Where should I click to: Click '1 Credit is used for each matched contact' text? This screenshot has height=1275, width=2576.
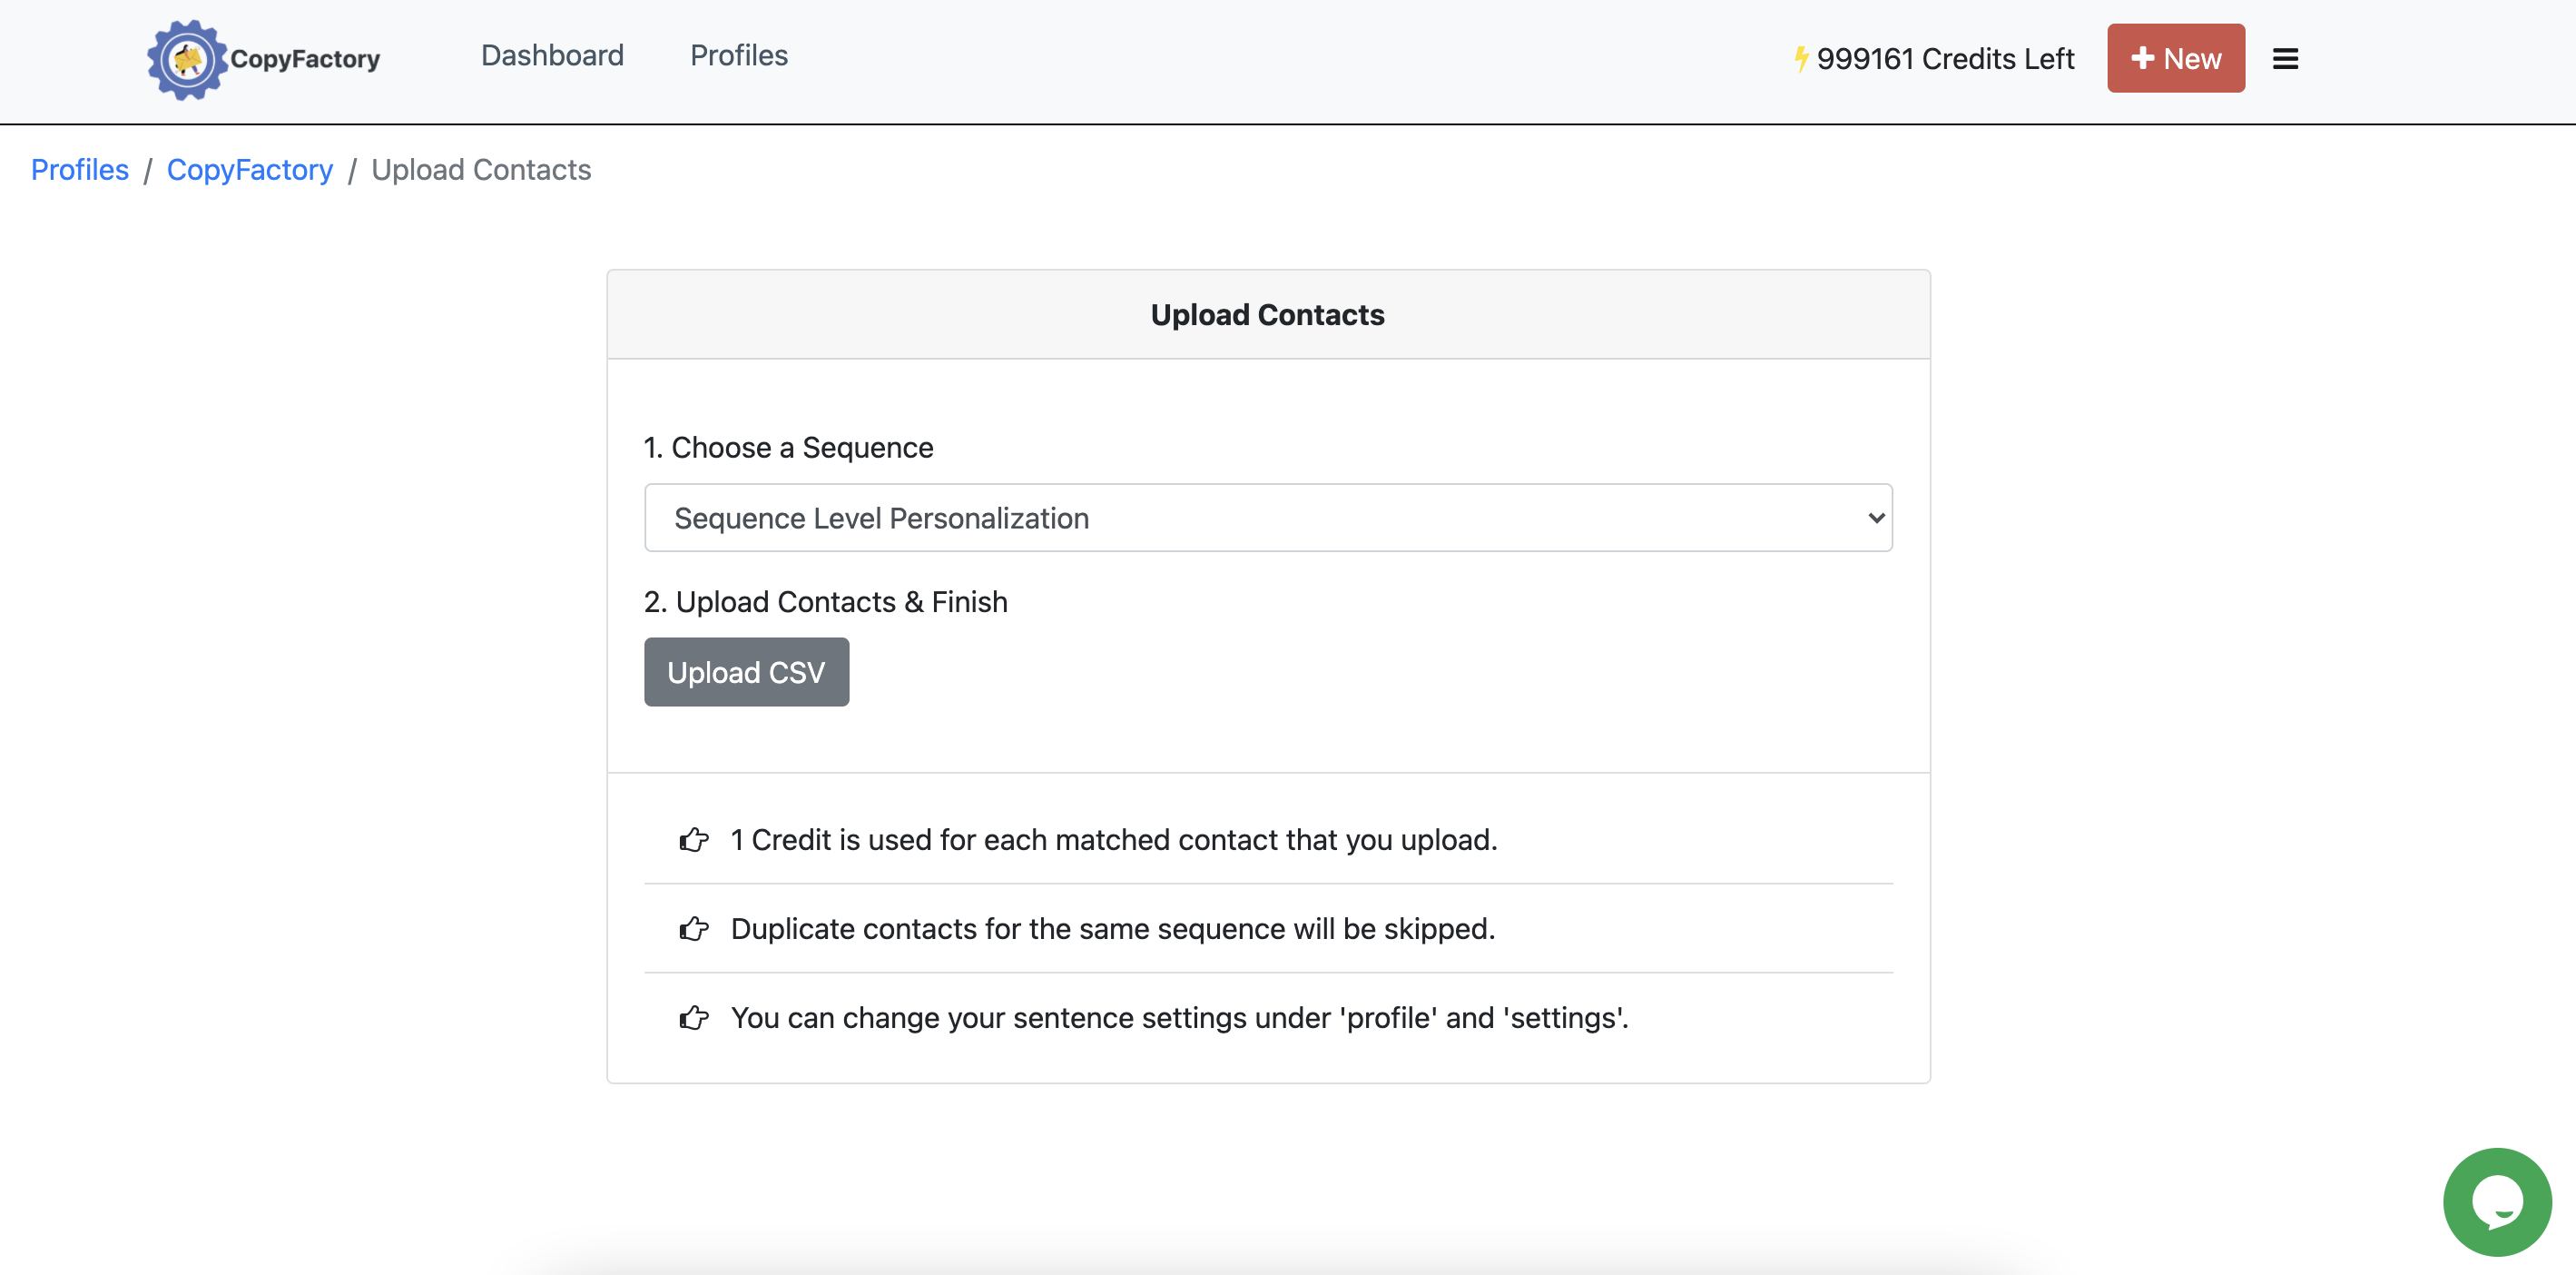click(x=1114, y=840)
